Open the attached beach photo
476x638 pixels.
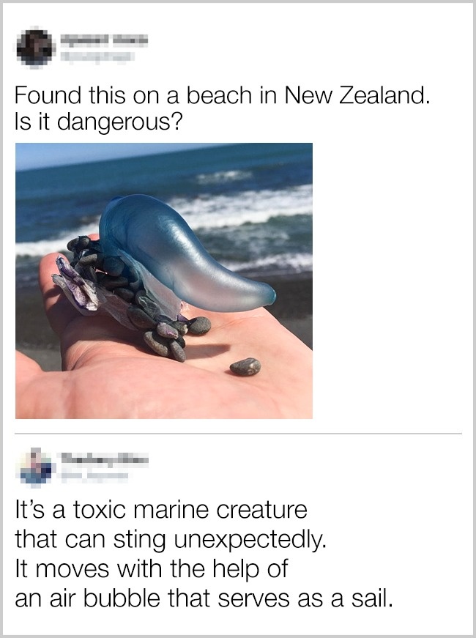(164, 281)
